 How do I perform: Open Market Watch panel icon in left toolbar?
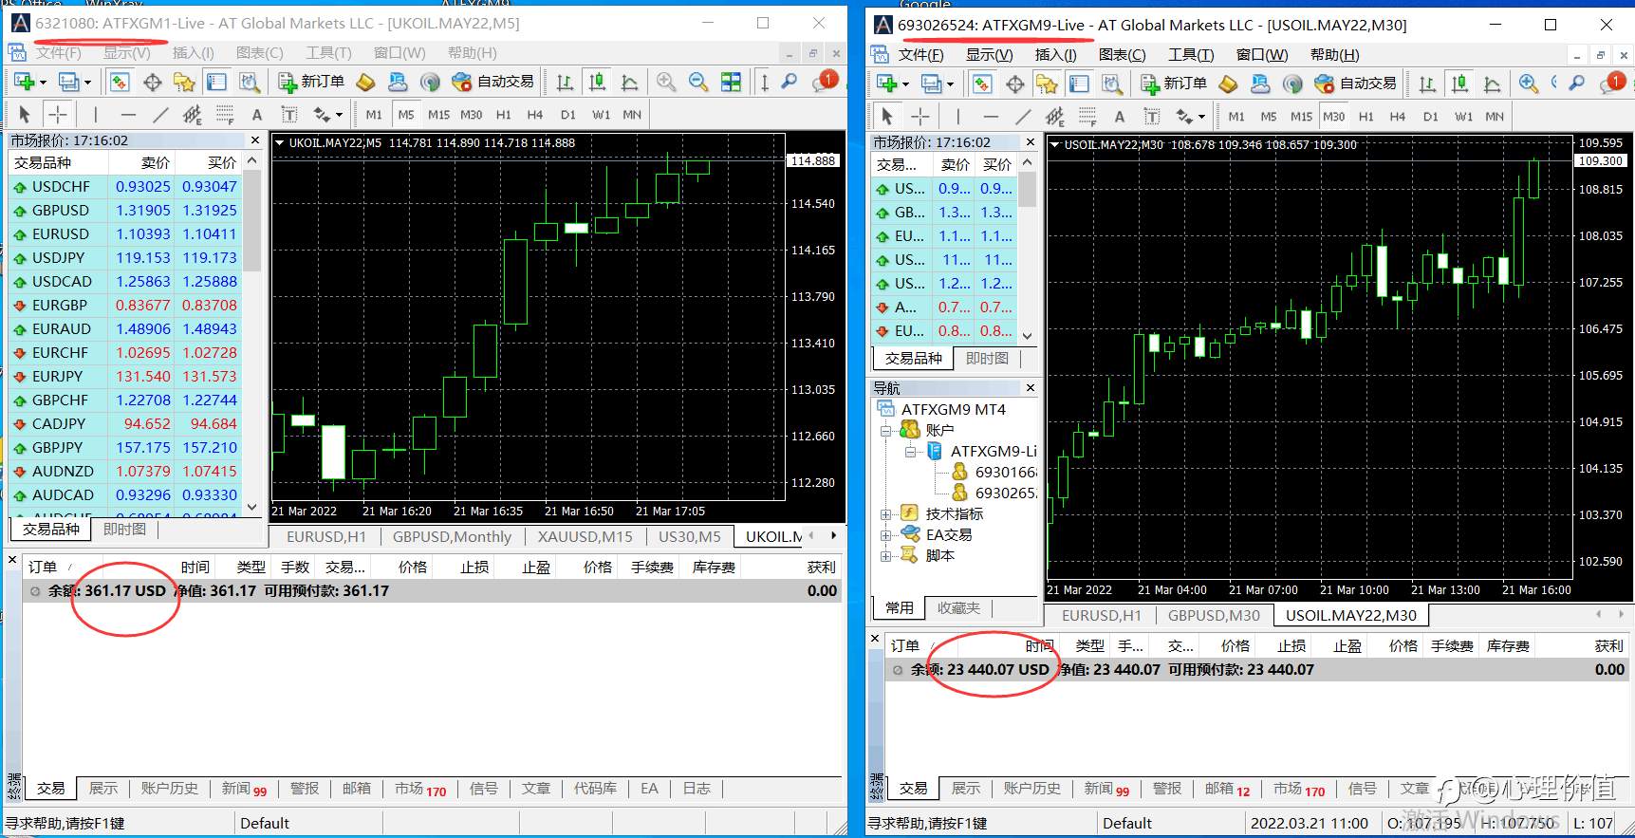pyautogui.click(x=120, y=82)
